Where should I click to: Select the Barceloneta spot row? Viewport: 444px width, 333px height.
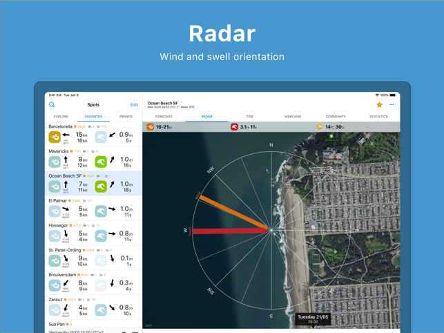pos(93,134)
